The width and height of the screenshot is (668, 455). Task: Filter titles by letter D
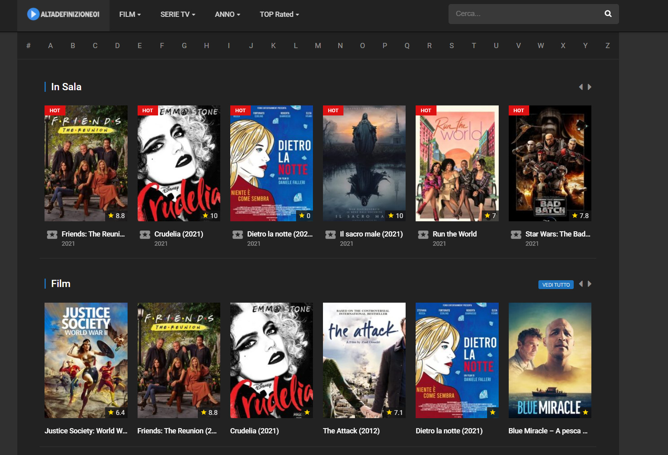tap(118, 46)
